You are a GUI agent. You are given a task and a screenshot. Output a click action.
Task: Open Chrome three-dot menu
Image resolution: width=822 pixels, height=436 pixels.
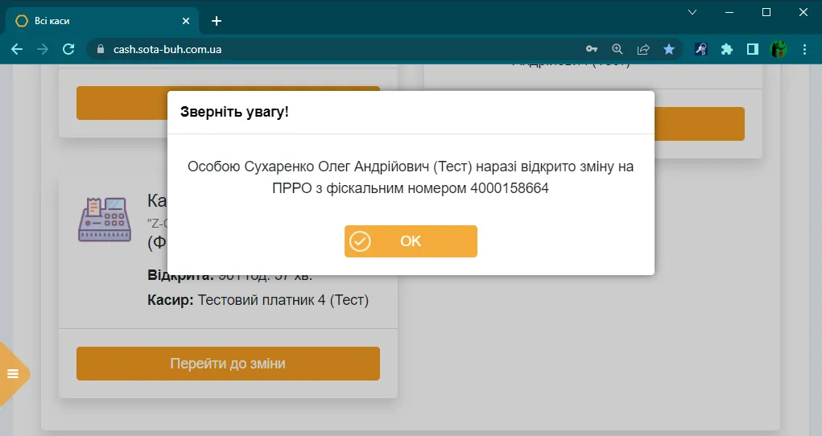point(805,49)
